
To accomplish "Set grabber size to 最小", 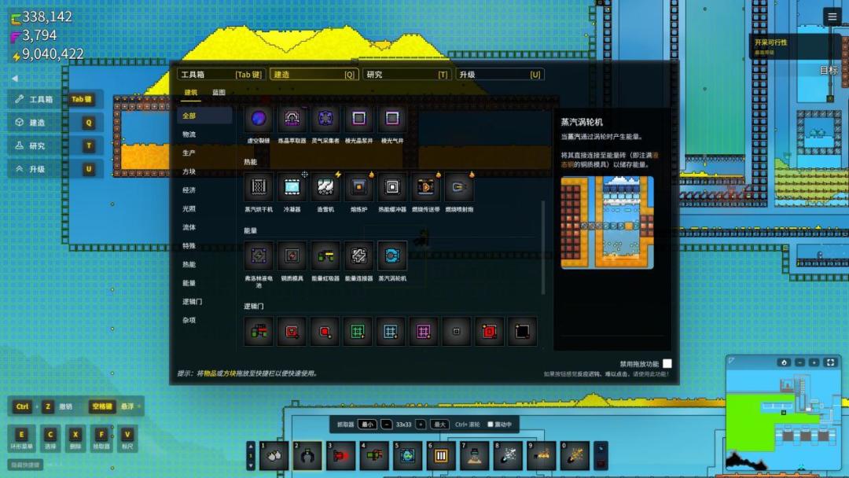I will click(x=367, y=425).
